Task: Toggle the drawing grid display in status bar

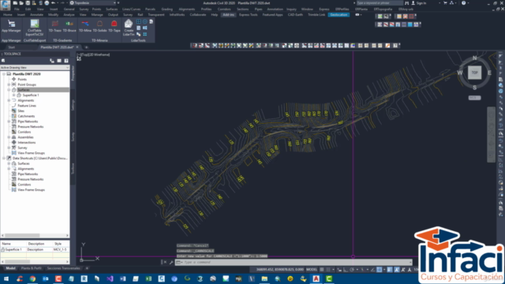Action: (x=321, y=270)
